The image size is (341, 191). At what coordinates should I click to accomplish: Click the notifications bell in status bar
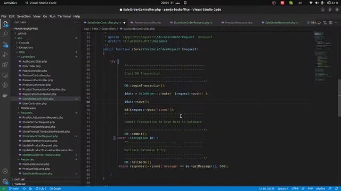tap(336, 189)
